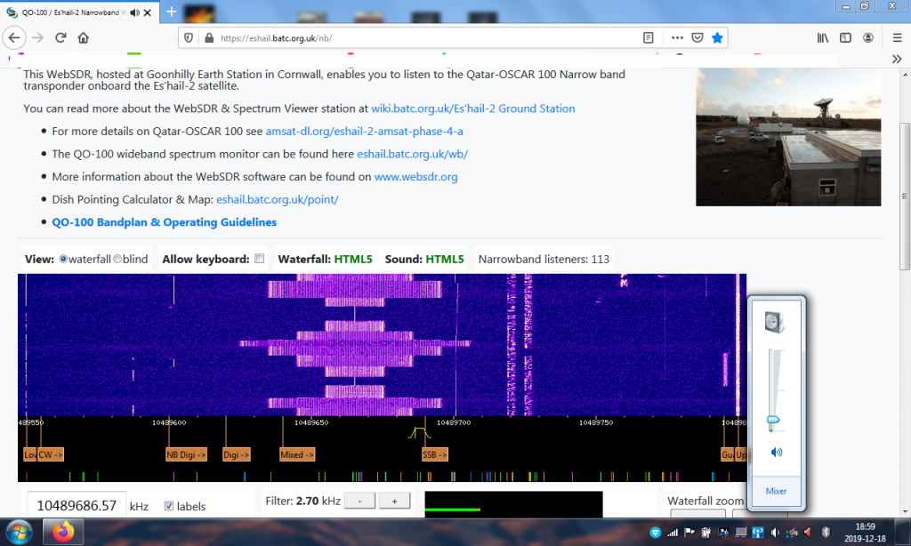
Task: Jump to the NB Digi -> band label
Action: pos(186,454)
